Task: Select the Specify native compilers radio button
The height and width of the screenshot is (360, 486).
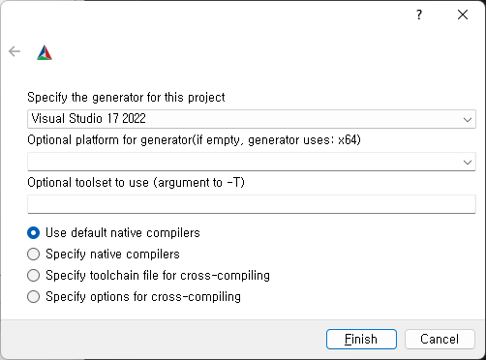Action: click(34, 255)
